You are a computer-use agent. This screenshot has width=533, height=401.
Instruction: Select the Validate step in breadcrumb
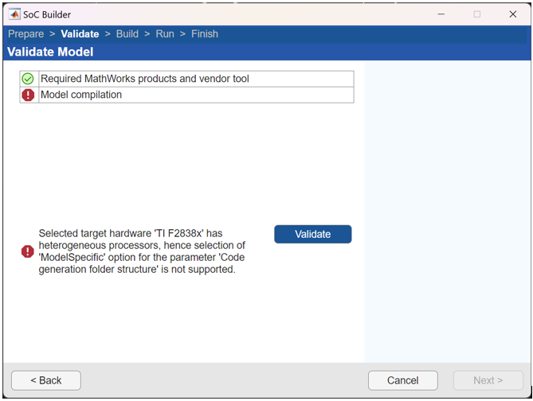[x=80, y=34]
